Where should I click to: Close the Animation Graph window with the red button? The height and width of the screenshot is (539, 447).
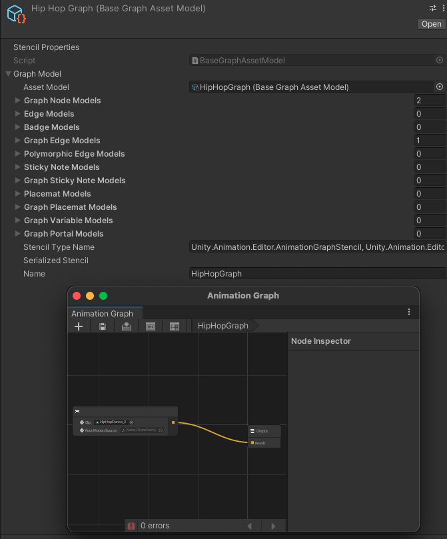[x=77, y=296]
